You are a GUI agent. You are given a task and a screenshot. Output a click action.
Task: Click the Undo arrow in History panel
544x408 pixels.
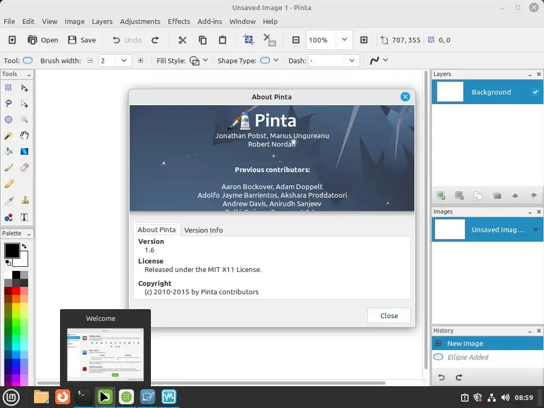tap(441, 377)
